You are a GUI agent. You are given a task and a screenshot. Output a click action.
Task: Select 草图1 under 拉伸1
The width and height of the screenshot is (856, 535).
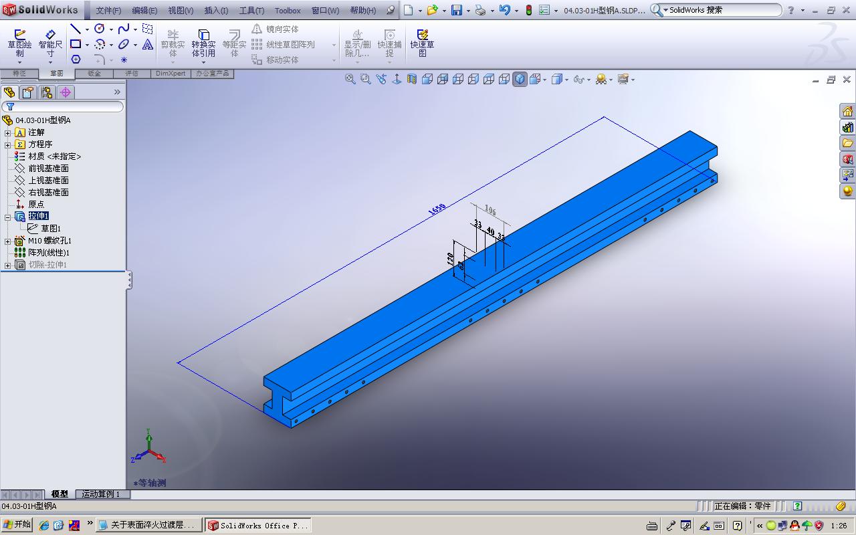click(51, 229)
